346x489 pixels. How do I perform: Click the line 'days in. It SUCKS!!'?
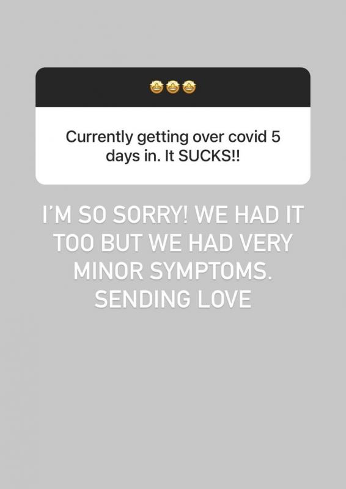pos(173,156)
